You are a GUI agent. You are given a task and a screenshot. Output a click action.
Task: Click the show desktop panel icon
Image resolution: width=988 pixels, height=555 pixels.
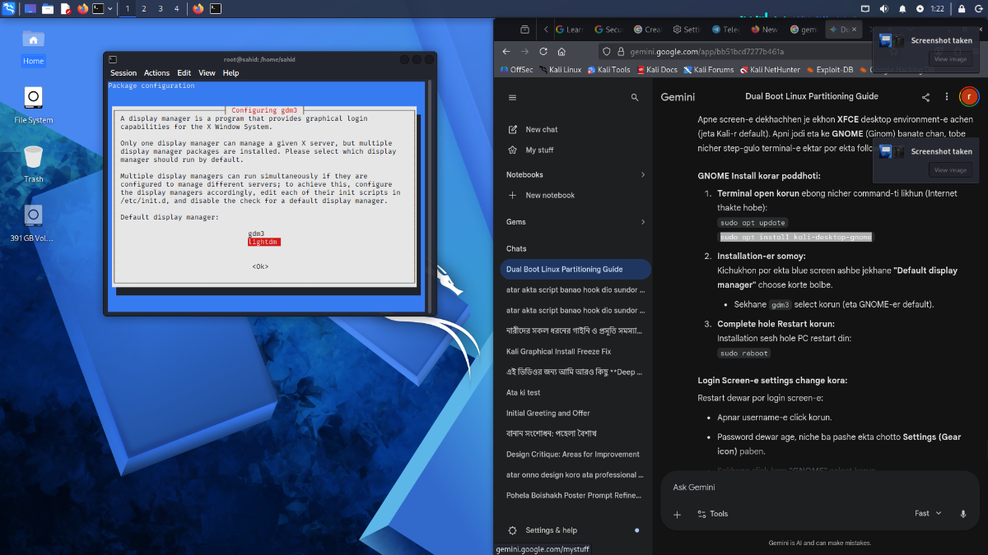point(30,8)
